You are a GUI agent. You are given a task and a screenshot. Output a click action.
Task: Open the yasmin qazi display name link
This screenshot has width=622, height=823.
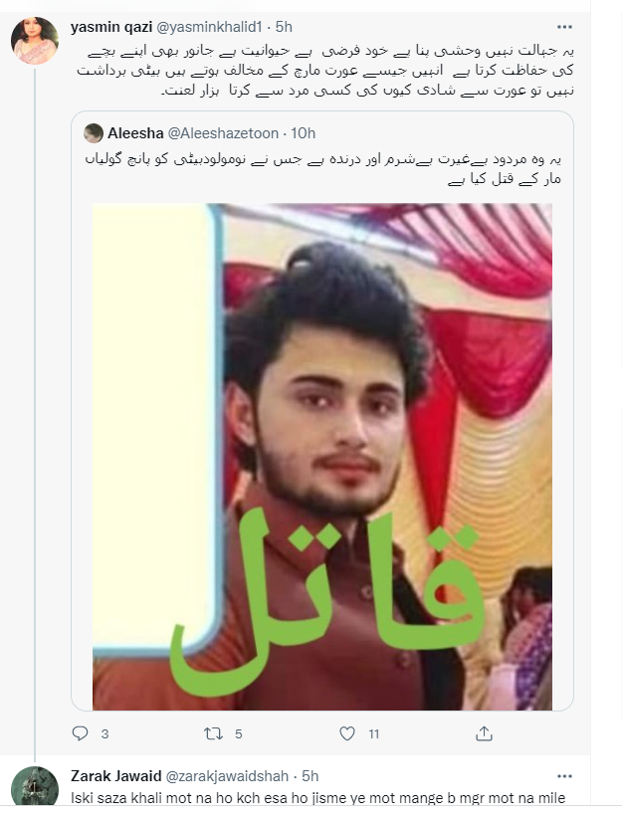(111, 27)
